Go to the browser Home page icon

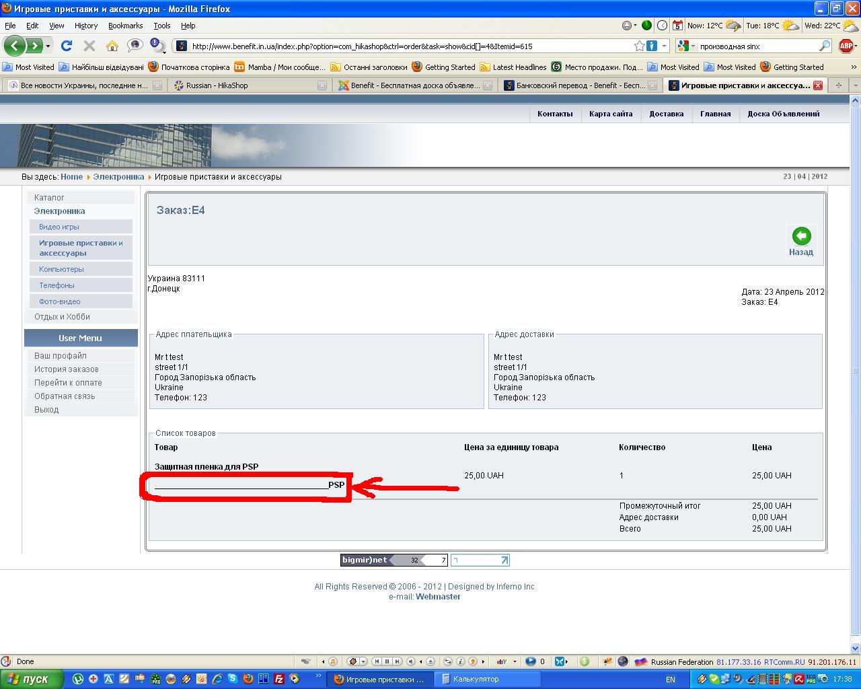point(112,46)
